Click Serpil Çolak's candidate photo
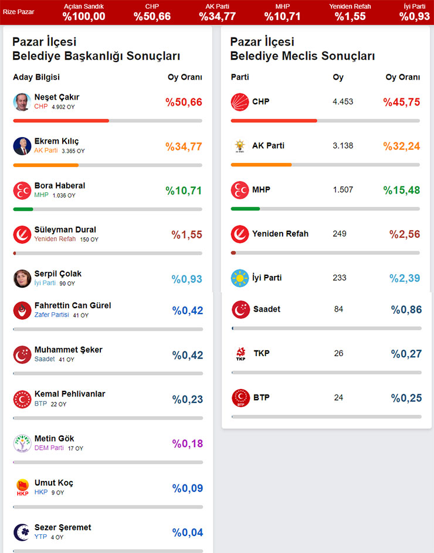The width and height of the screenshot is (434, 553). pyautogui.click(x=22, y=278)
